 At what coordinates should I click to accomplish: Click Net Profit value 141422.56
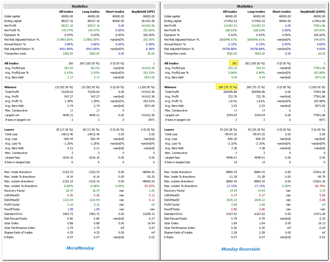point(148,26)
